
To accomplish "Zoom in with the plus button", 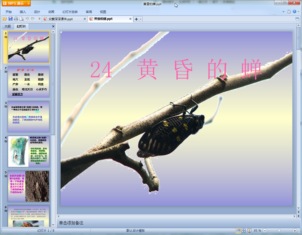I will pyautogui.click(x=295, y=231).
